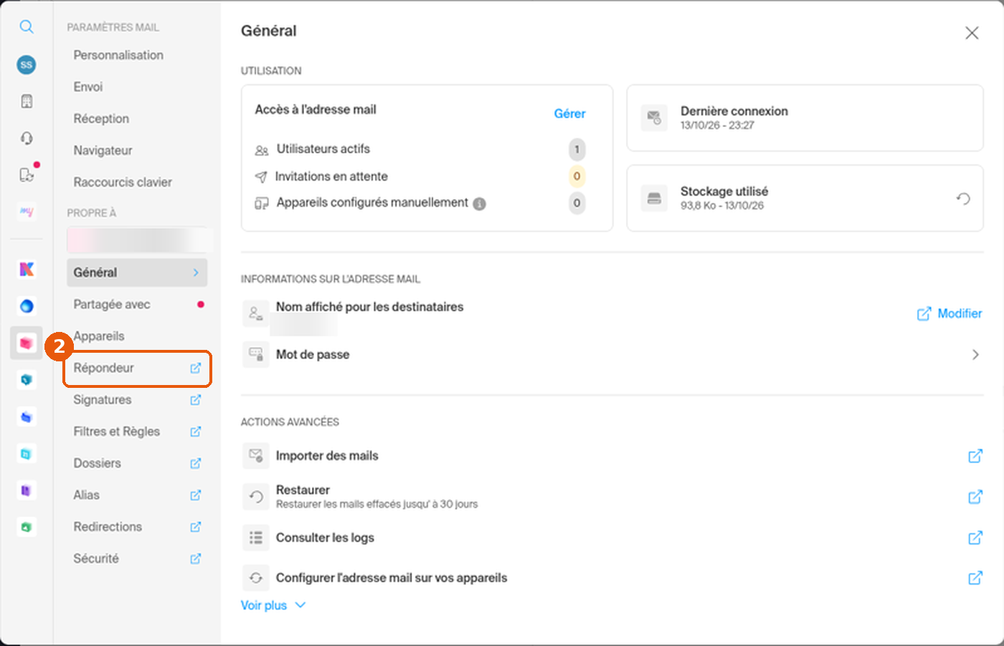
Task: Click the Invitations en attente count badge
Action: 577,176
